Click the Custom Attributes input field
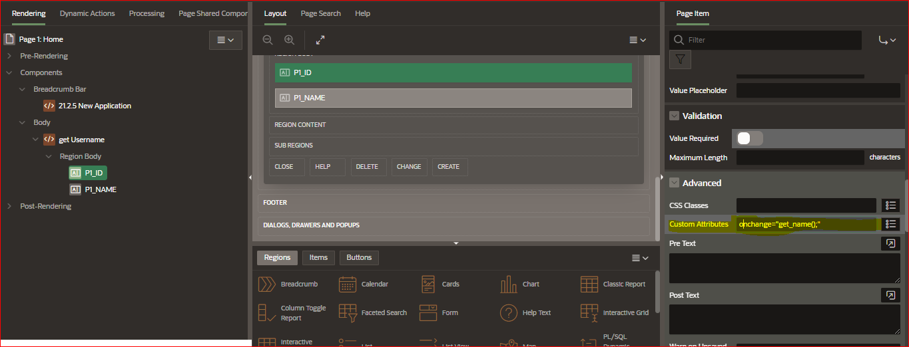The width and height of the screenshot is (909, 347). 806,224
